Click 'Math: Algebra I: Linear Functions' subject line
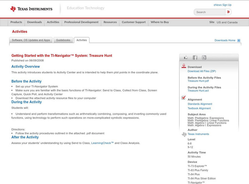 207,123
